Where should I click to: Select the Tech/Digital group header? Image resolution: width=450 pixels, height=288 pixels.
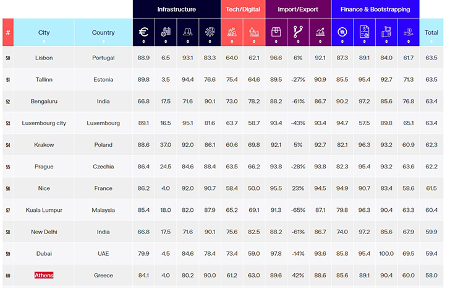click(x=243, y=9)
